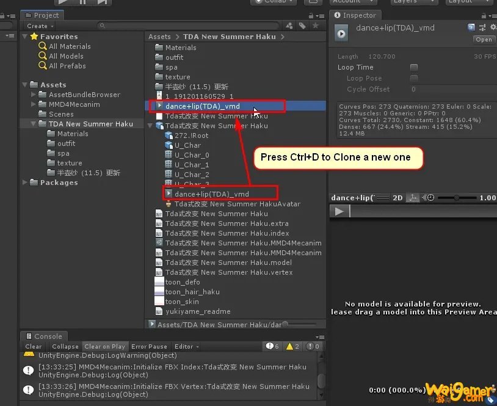
Task: Collapse the TDA New Summer Haku folder arrow
Action: [34, 124]
